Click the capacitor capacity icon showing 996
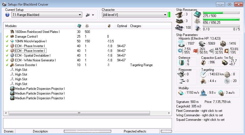 click(203, 62)
